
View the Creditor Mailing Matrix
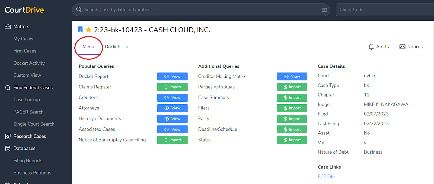[x=292, y=76]
